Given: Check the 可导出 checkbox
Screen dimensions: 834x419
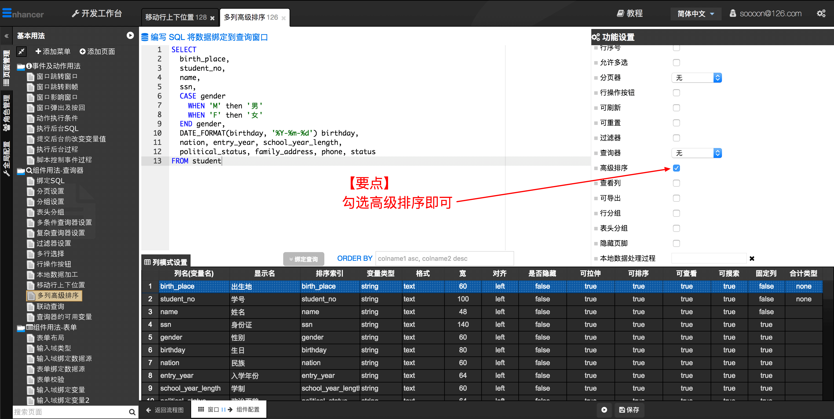Looking at the screenshot, I should (676, 198).
